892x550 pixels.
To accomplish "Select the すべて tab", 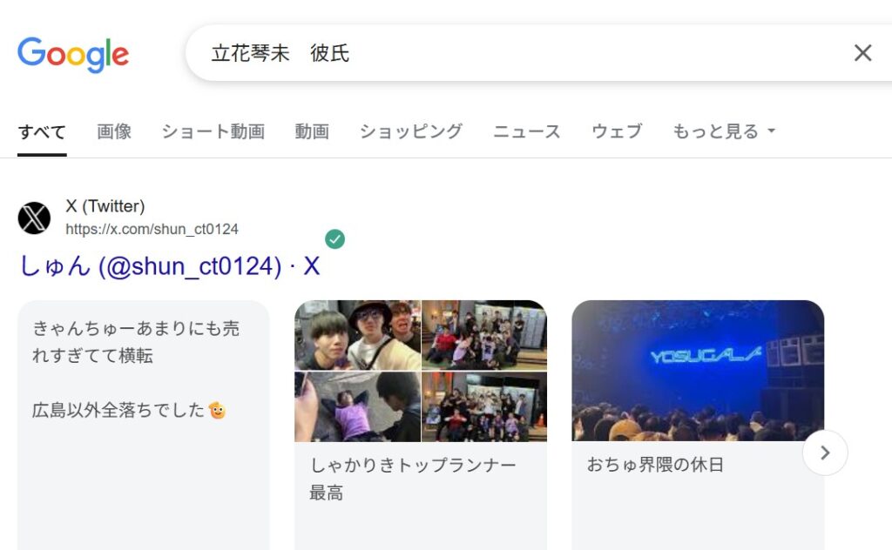I will pos(42,131).
